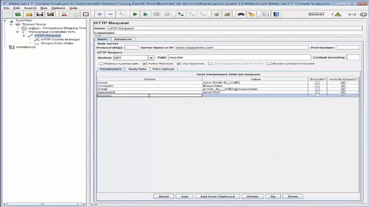369x207 pixels.
Task: Click the Server Name or IP field
Action: click(x=242, y=48)
